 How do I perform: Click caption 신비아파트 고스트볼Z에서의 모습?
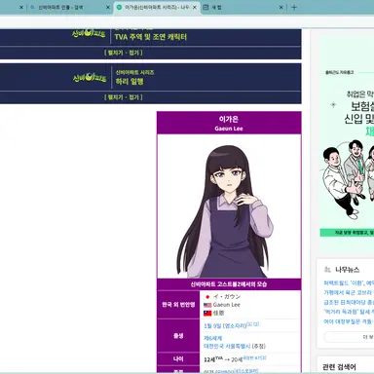pyautogui.click(x=229, y=284)
